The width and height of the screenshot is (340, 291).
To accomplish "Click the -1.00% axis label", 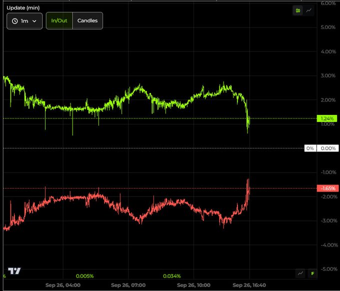I will point(328,172).
